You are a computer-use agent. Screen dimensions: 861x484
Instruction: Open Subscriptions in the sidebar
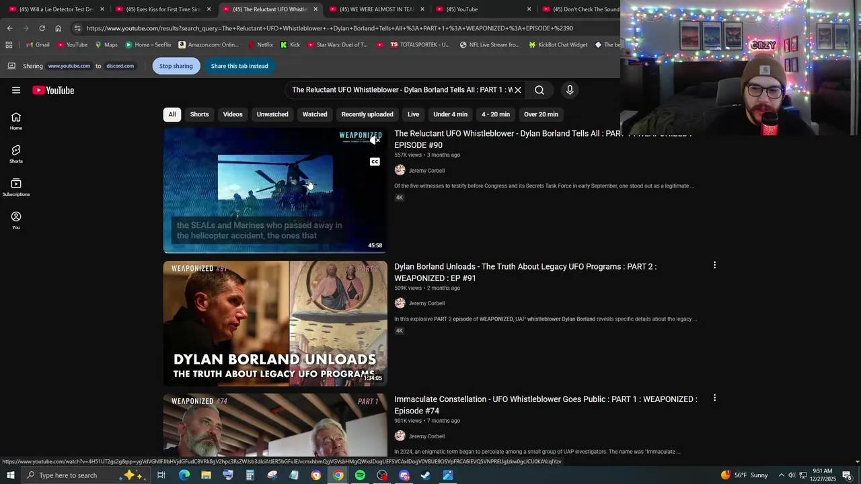coord(16,188)
